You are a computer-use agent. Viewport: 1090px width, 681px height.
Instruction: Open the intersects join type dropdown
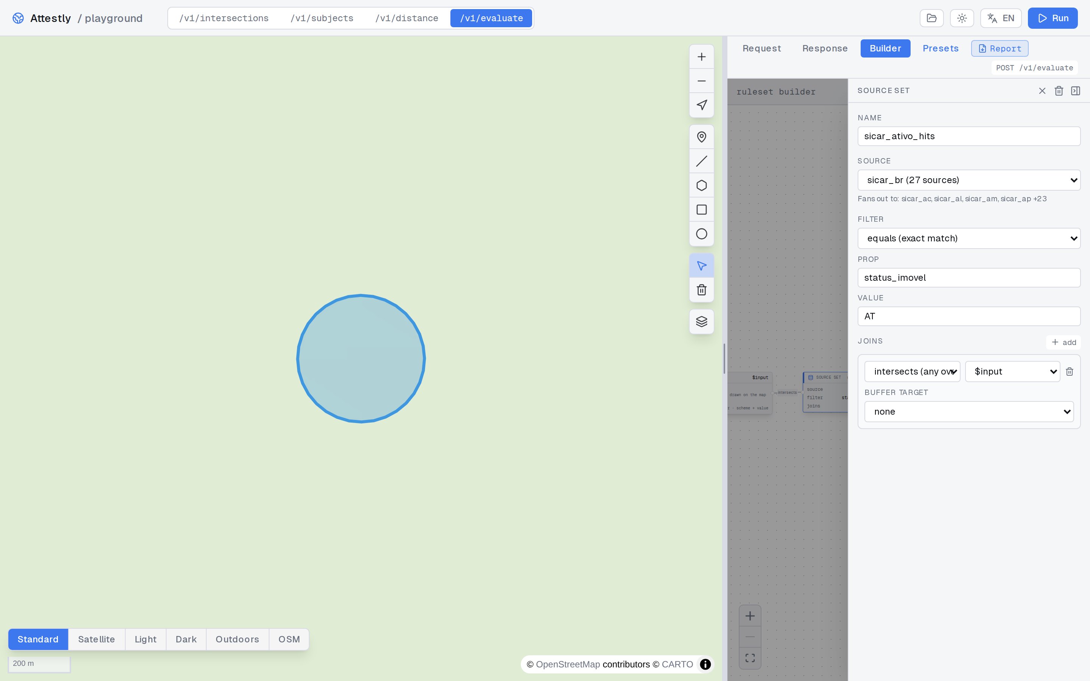pyautogui.click(x=912, y=372)
